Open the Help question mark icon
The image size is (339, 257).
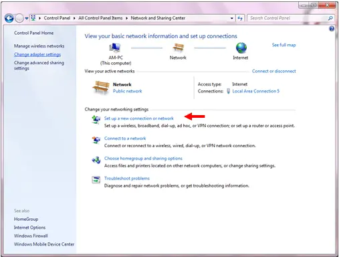332,29
